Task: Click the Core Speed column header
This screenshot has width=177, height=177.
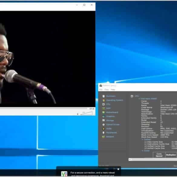Action: tap(159, 155)
